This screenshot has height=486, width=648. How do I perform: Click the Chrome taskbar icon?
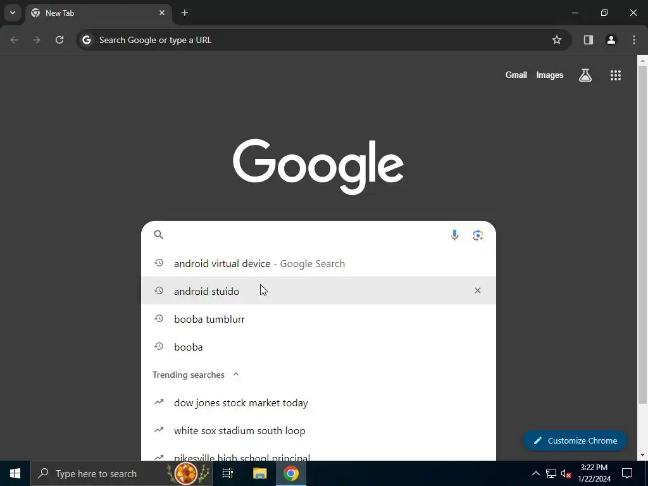(291, 473)
